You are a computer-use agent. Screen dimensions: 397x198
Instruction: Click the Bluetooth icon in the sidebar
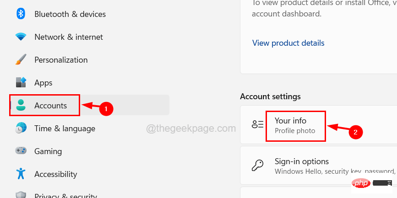tap(21, 14)
